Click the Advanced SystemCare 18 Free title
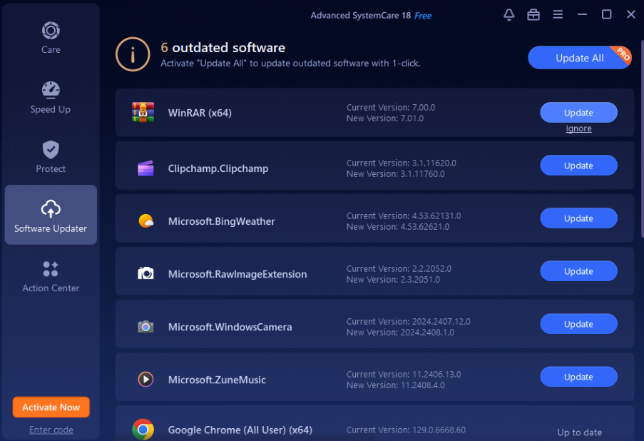The width and height of the screenshot is (644, 441). click(371, 16)
